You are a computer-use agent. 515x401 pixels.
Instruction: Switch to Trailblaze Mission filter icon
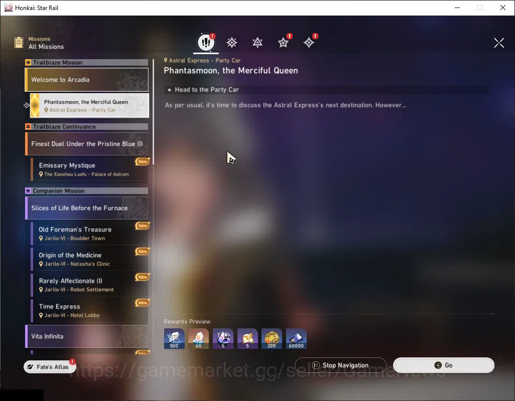tap(231, 43)
